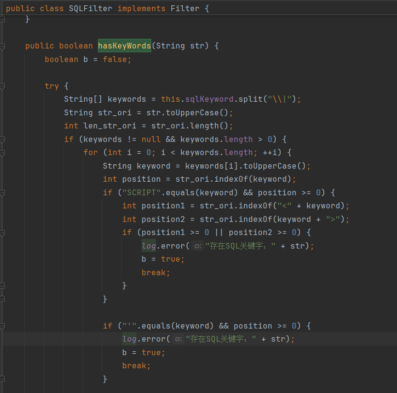Viewport: 397px width, 393px height.
Task: Click the Filter interface name in header
Action: point(185,9)
